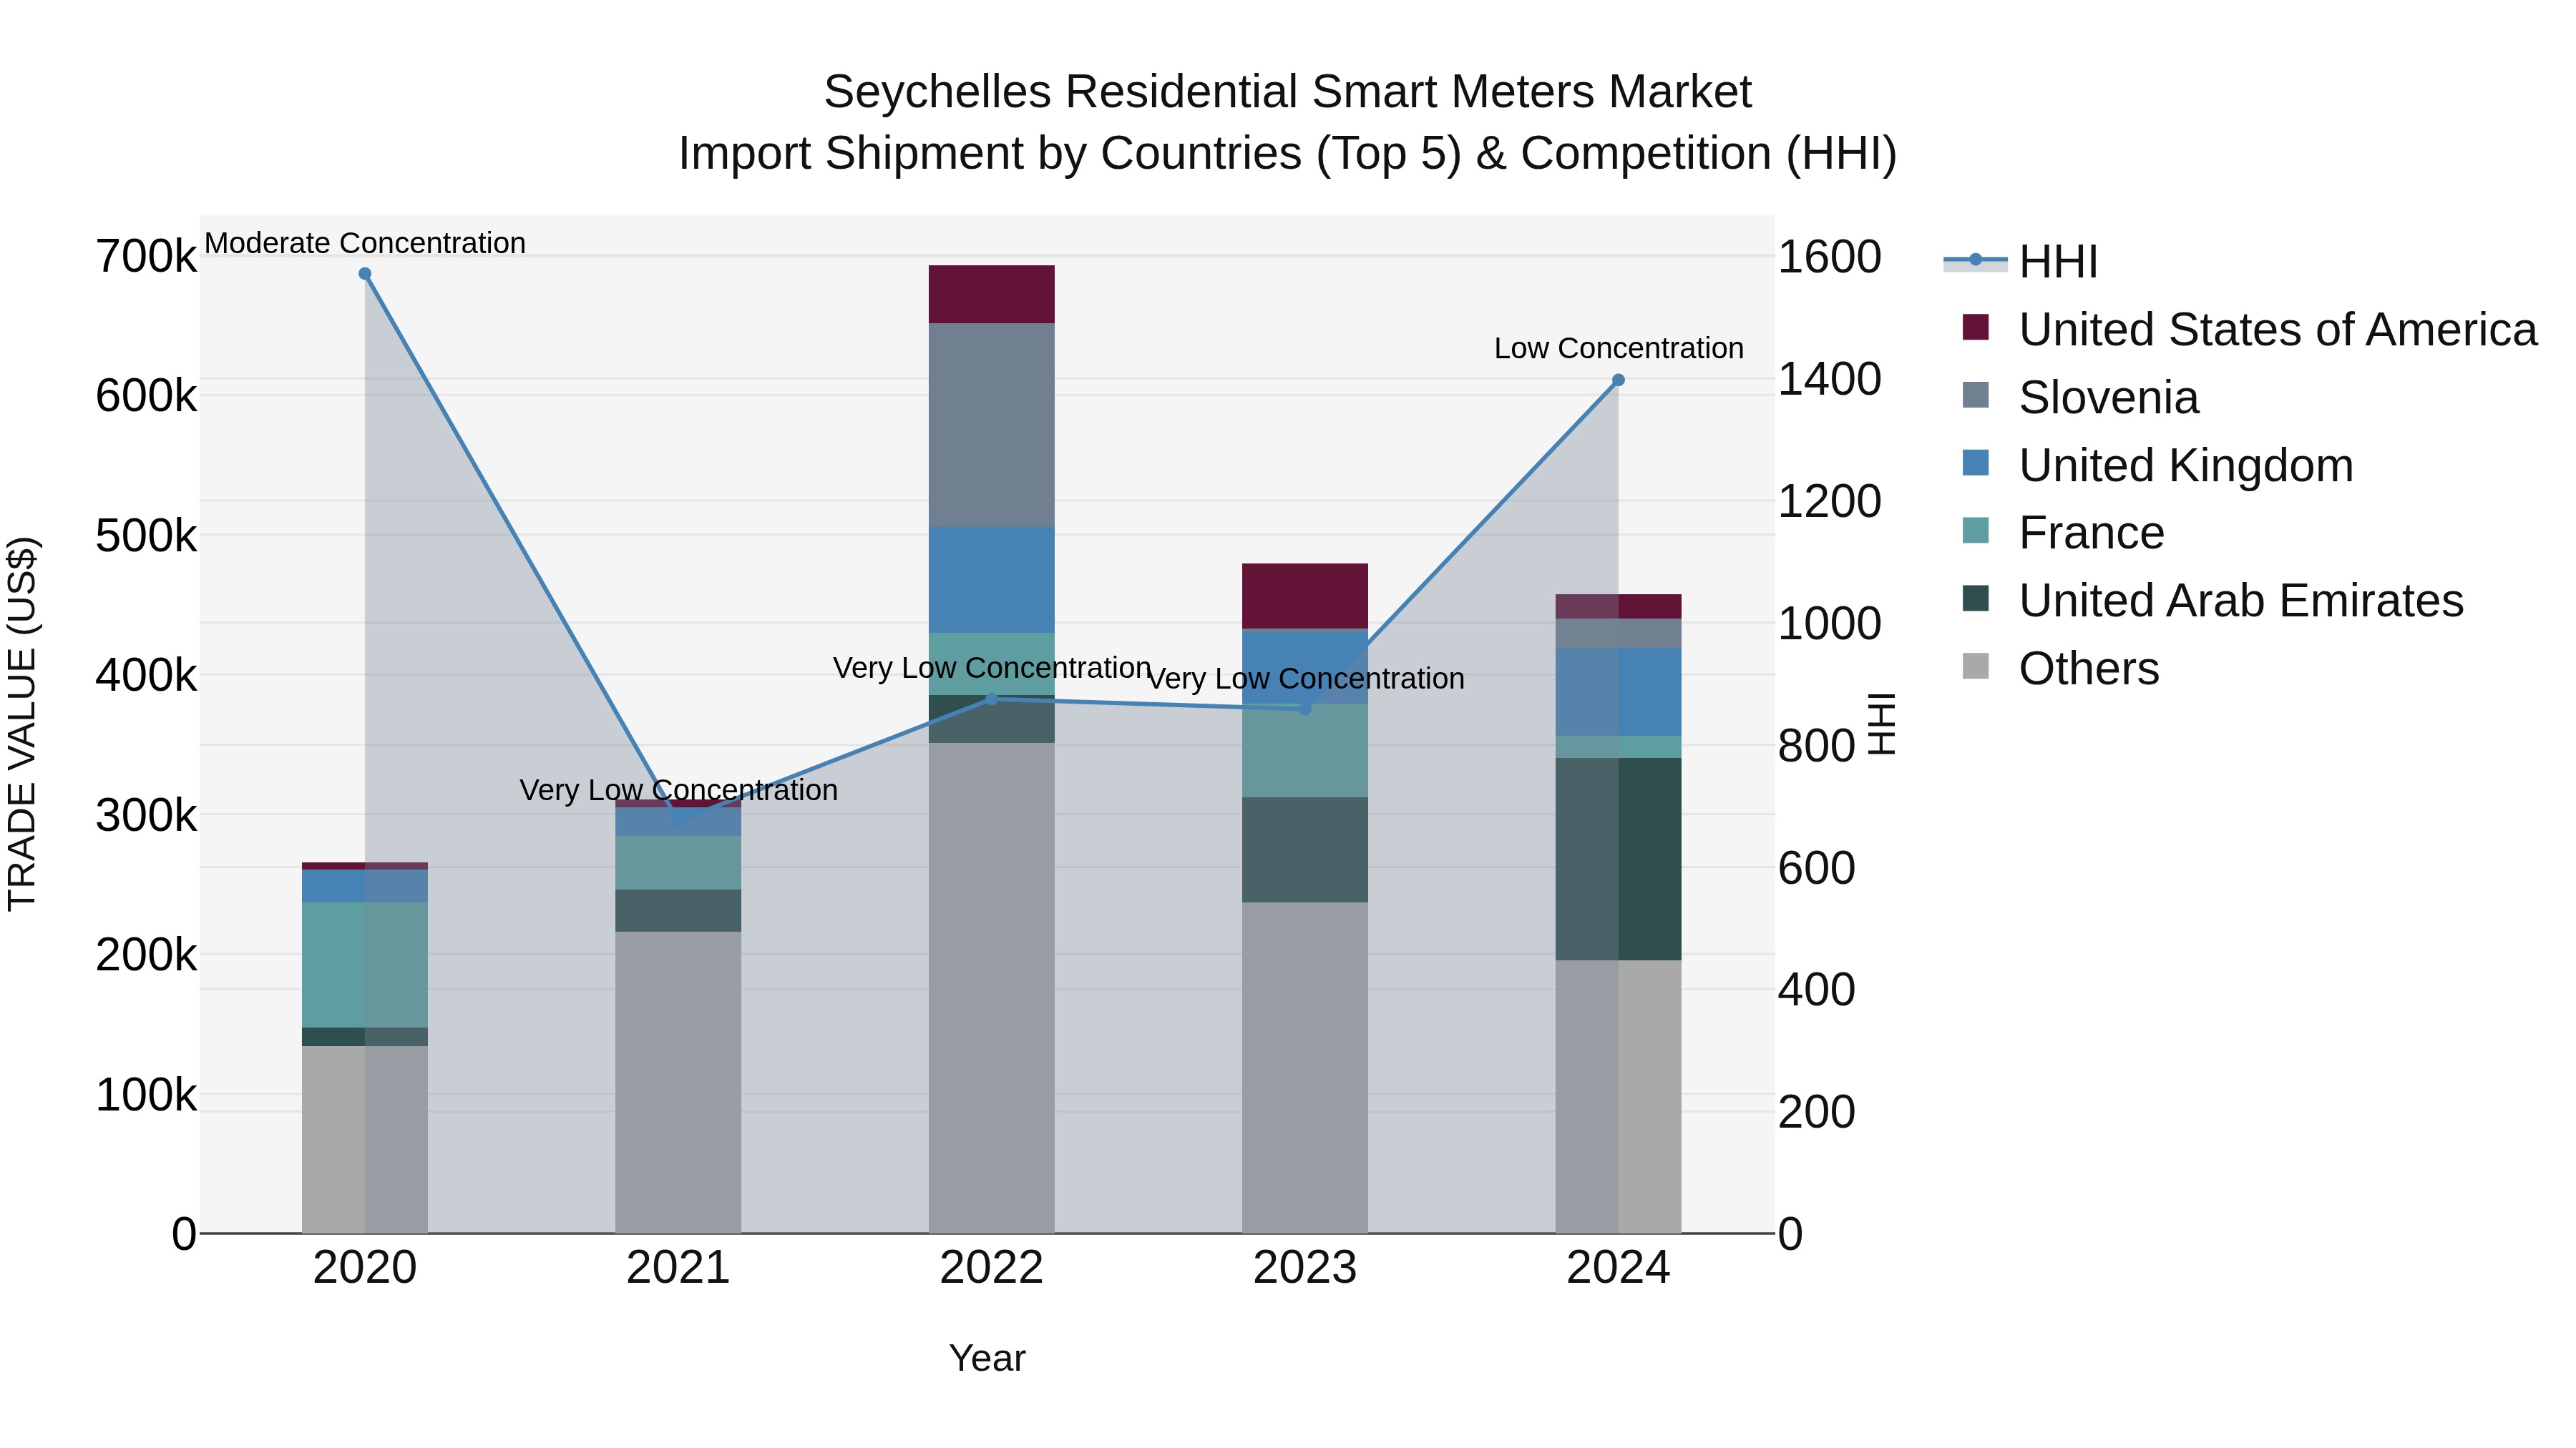2576x1448 pixels.
Task: Toggle United States of America legend entry
Action: point(2249,330)
